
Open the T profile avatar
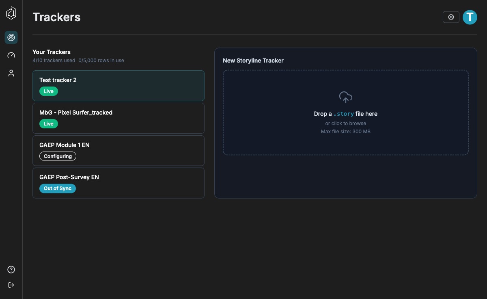pyautogui.click(x=470, y=17)
